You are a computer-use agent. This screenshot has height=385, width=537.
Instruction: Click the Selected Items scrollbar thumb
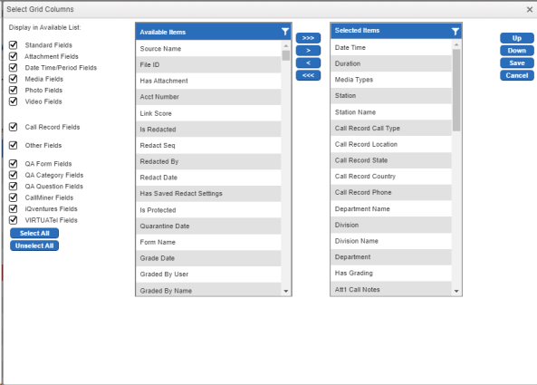pyautogui.click(x=456, y=90)
